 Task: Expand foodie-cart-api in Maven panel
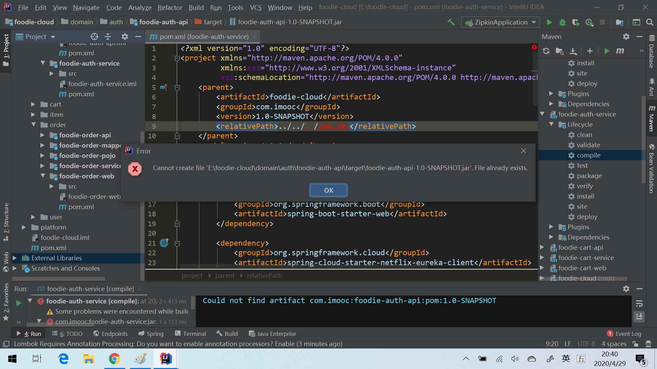(542, 247)
